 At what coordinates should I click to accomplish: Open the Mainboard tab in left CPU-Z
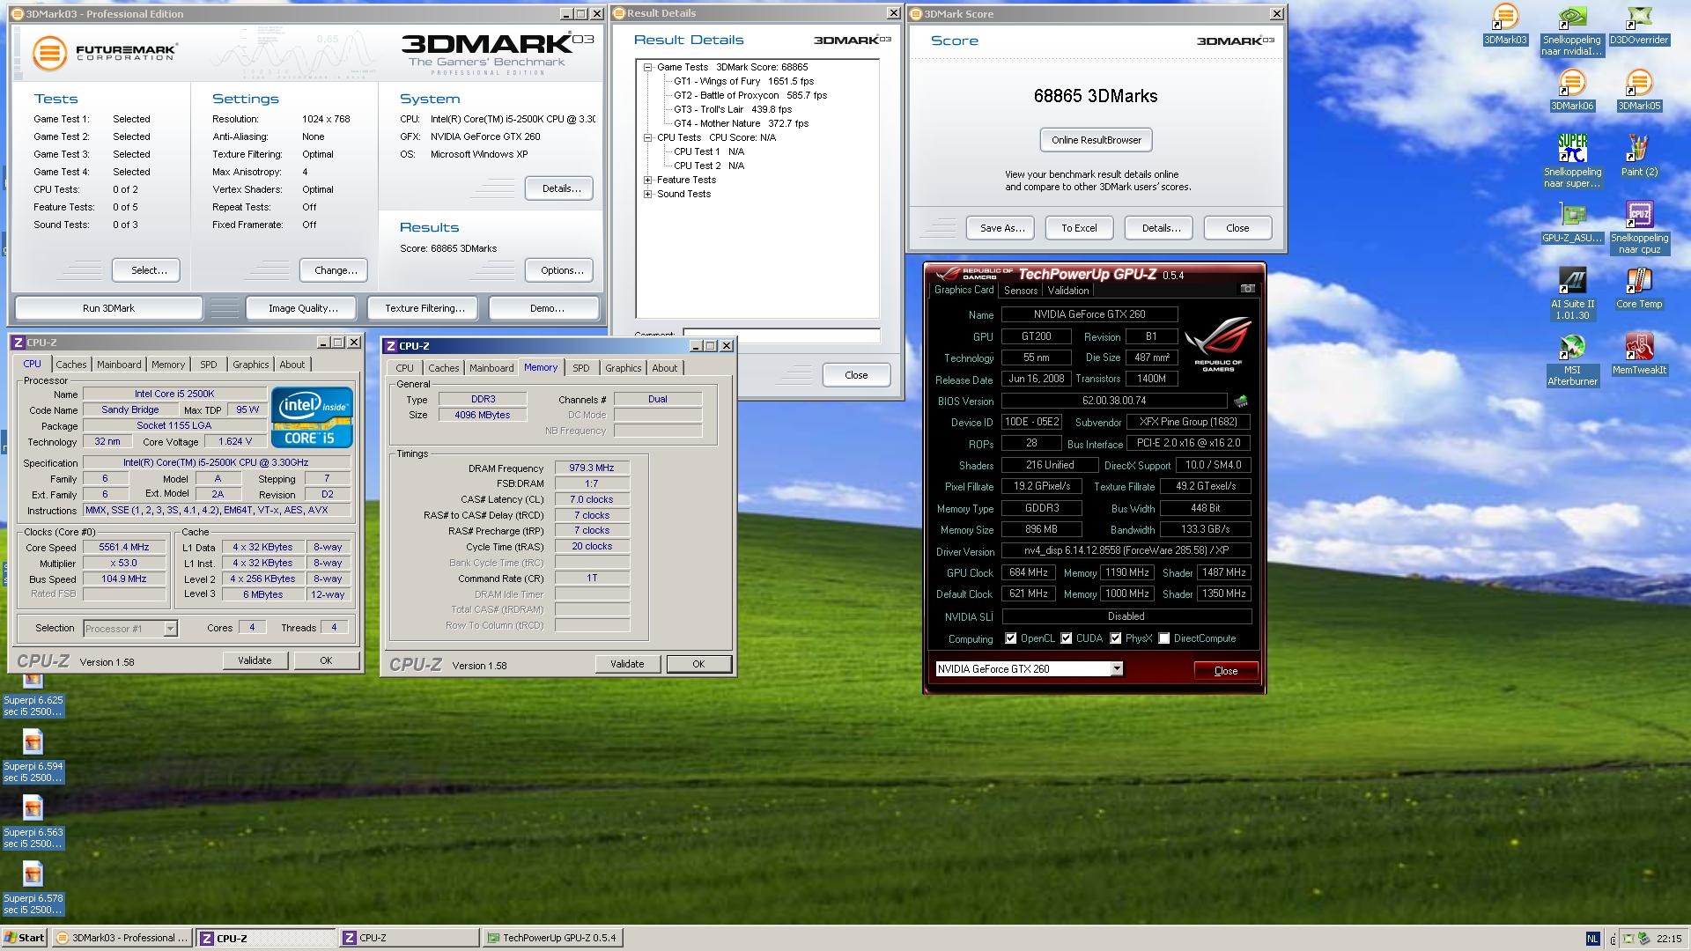point(119,365)
